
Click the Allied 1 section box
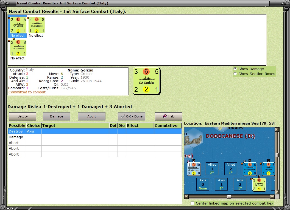tap(212, 168)
